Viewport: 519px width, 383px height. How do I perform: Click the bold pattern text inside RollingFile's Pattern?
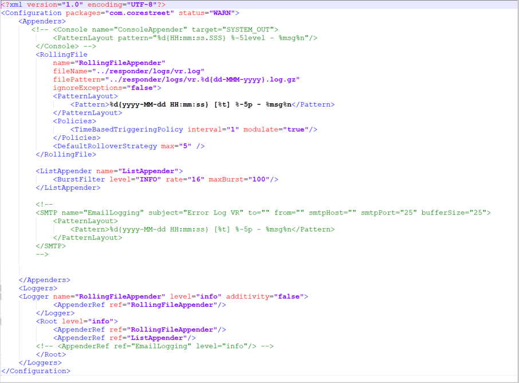pyautogui.click(x=200, y=104)
